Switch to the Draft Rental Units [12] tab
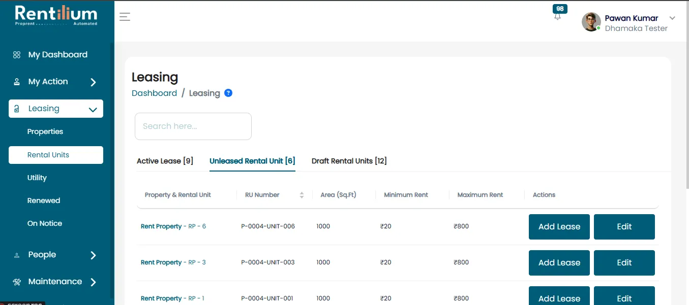The image size is (689, 305). pyautogui.click(x=349, y=161)
